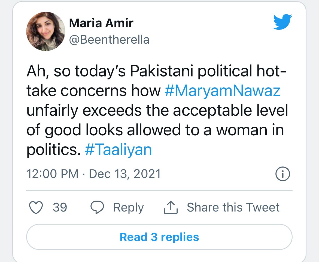Click Maria Amir's display name

tap(101, 23)
